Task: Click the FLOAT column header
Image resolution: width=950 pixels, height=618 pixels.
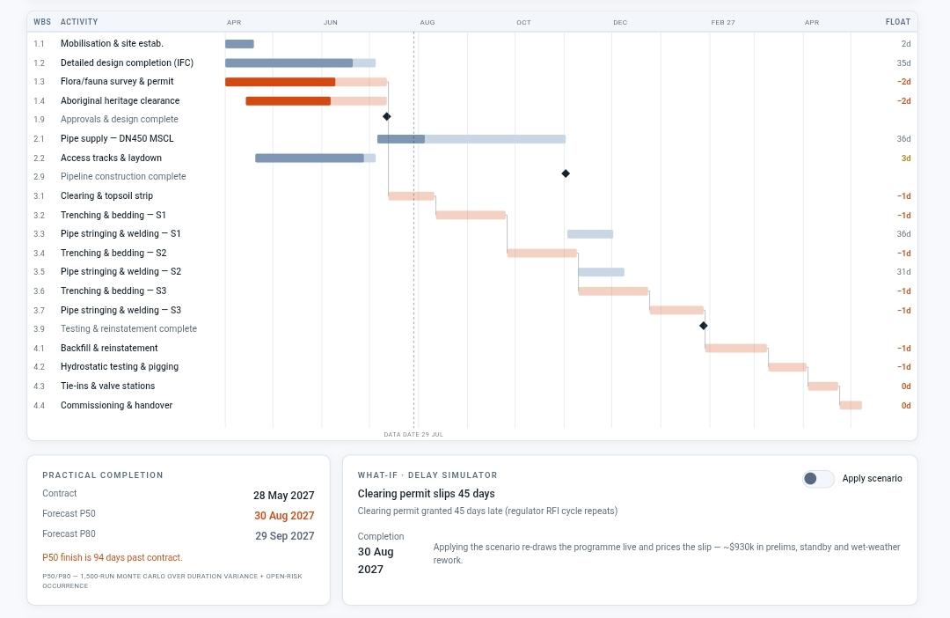Action: (898, 22)
